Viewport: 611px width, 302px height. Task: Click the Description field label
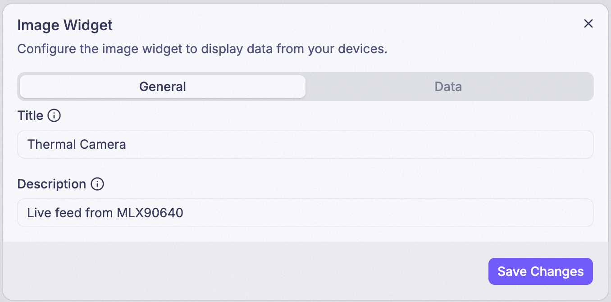52,184
